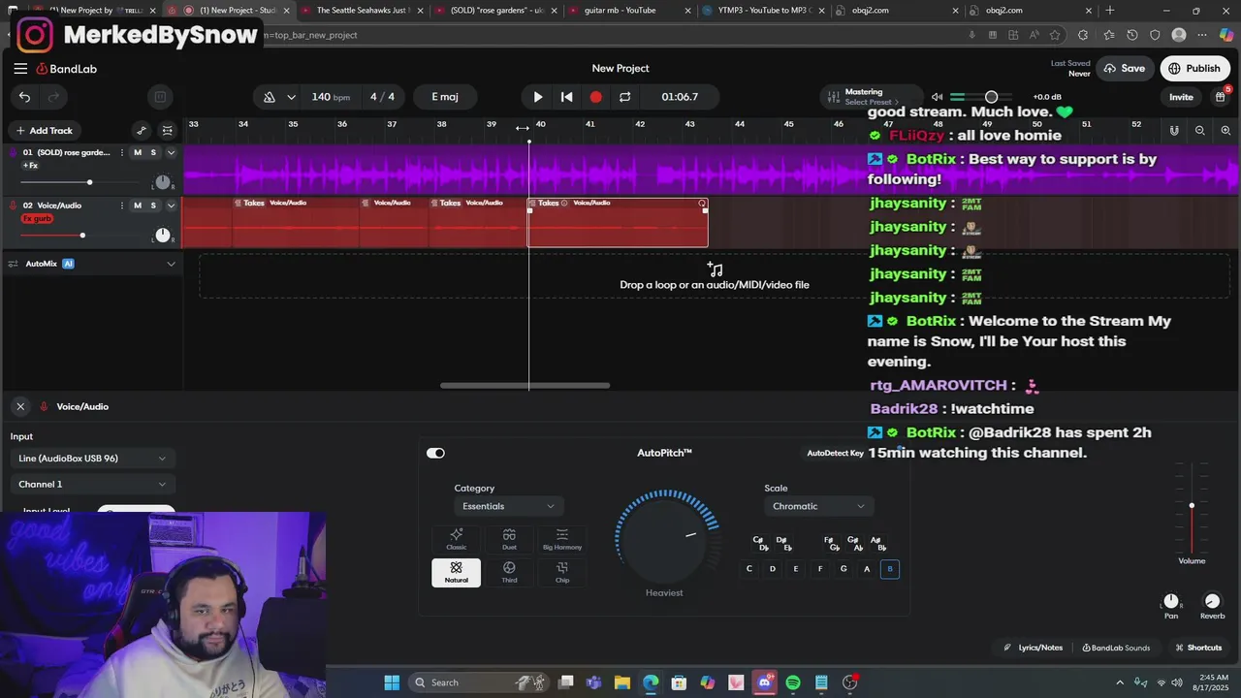Open the BandLab hamburger menu
This screenshot has height=698, width=1241.
20,69
